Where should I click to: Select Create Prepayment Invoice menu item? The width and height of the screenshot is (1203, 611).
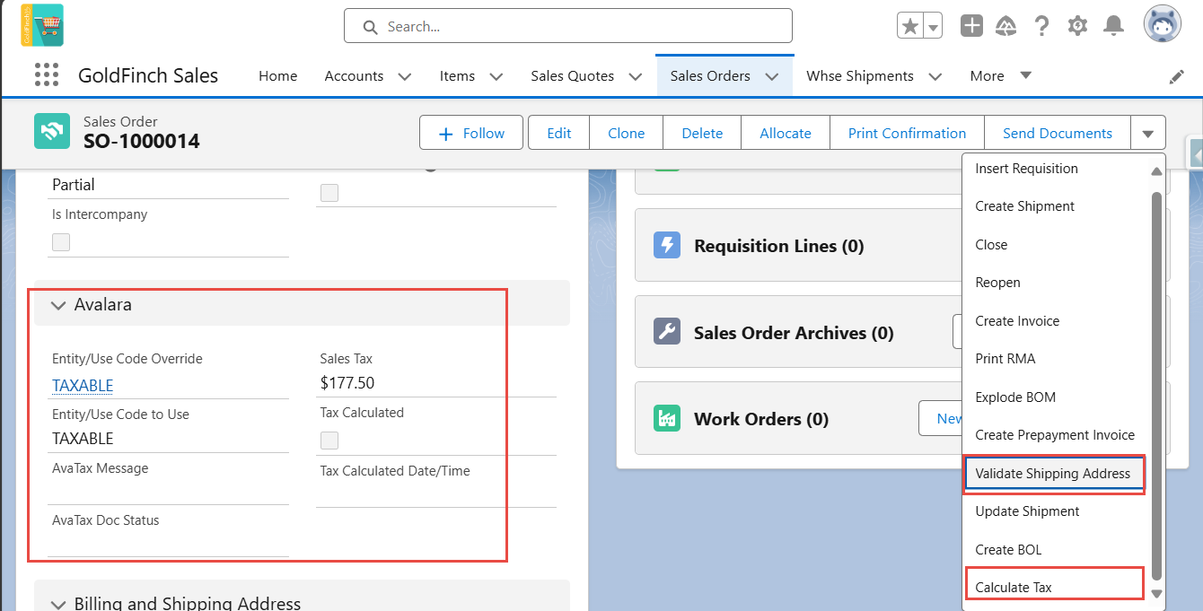coord(1056,435)
